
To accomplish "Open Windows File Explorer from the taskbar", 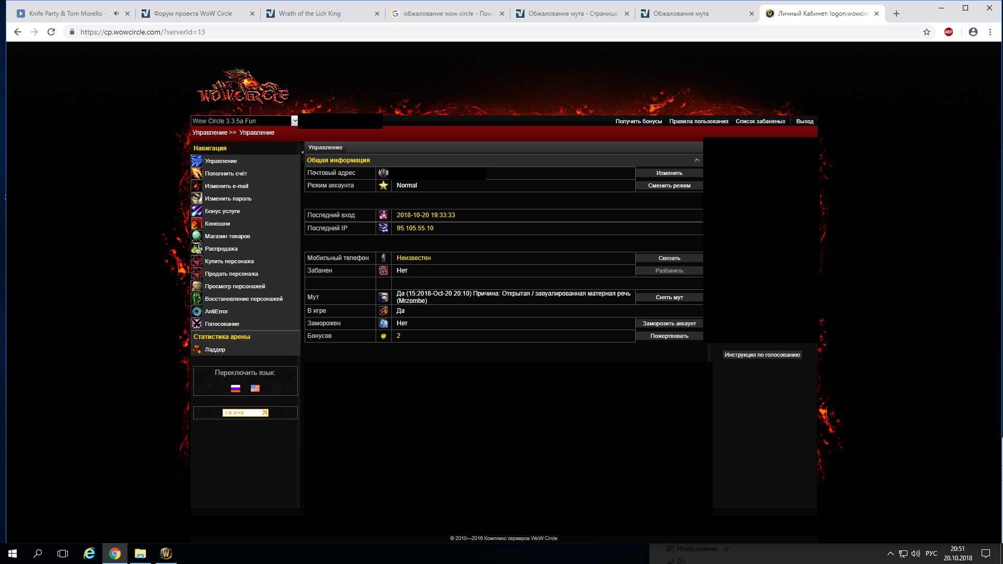I will point(140,554).
